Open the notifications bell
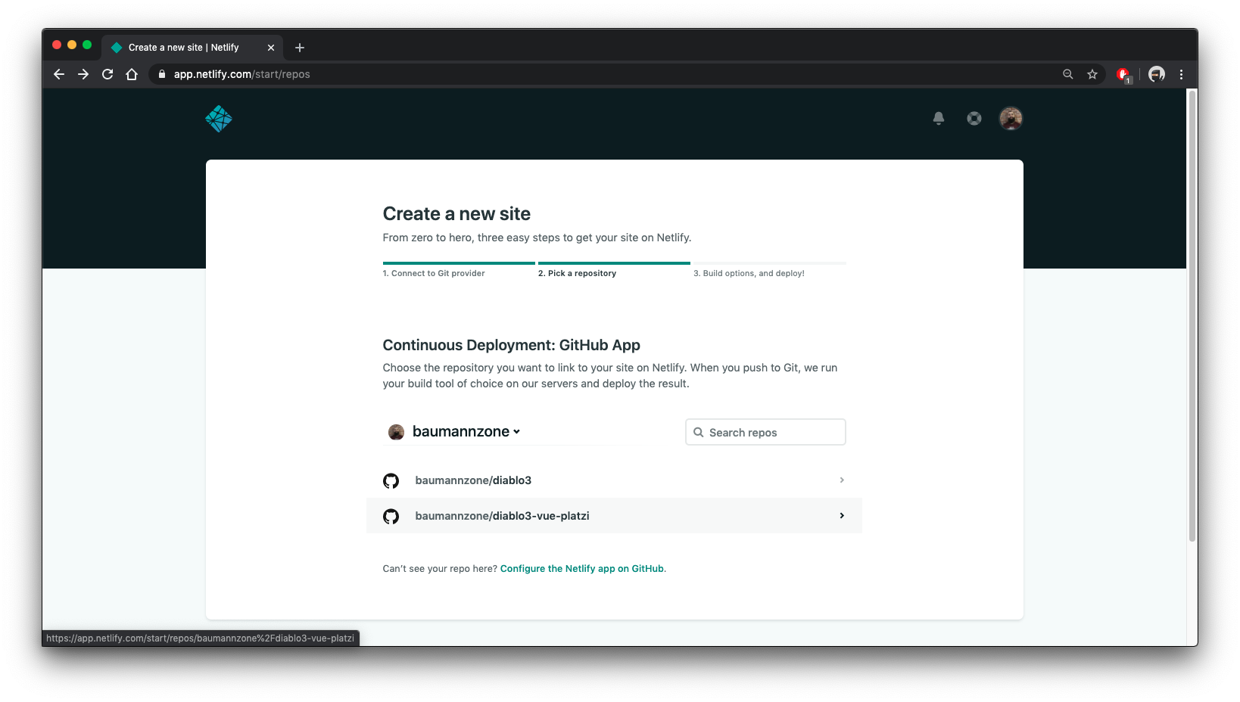Screen dimensions: 1240x702 (x=939, y=118)
